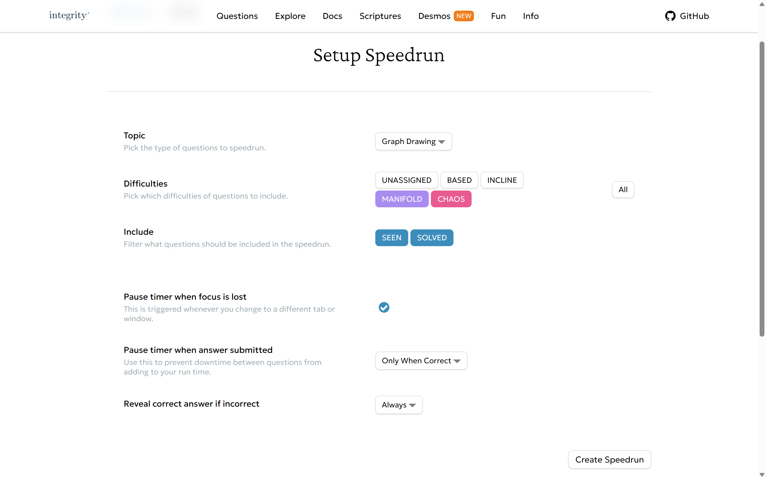Enable the UNASSIGNED difficulty
This screenshot has height=479, width=766.
(406, 180)
